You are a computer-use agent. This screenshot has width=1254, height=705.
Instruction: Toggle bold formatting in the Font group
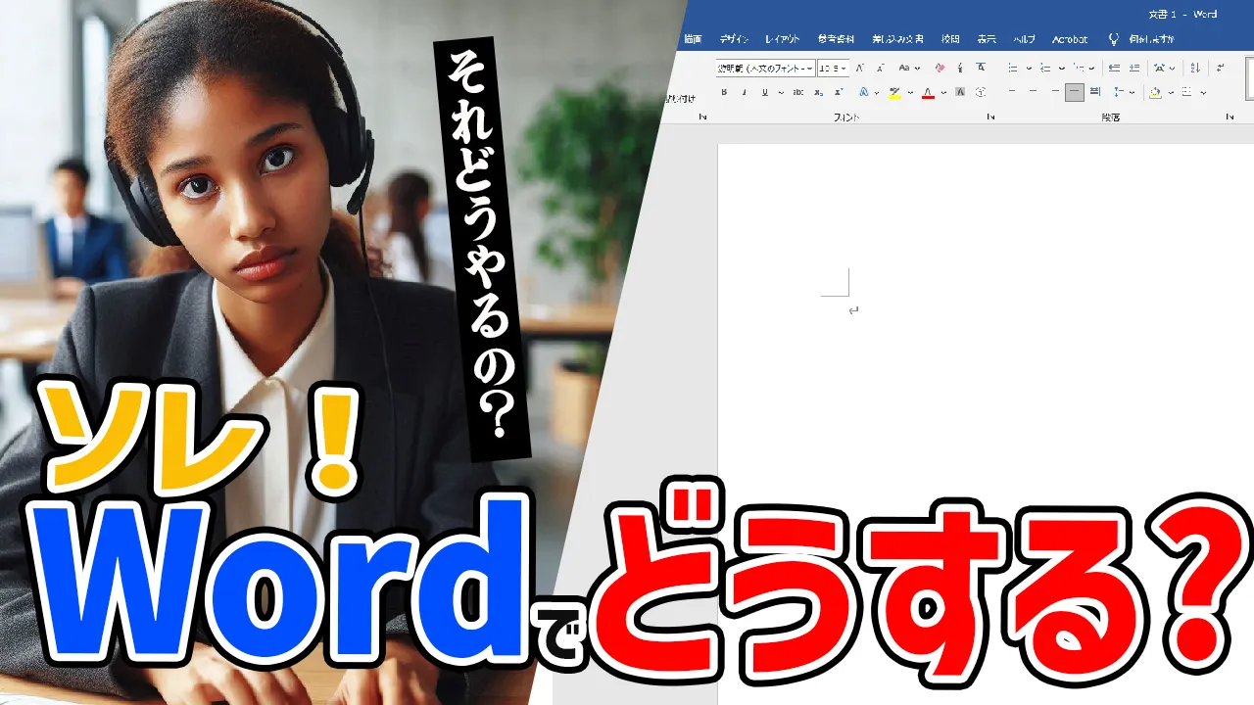click(x=725, y=92)
